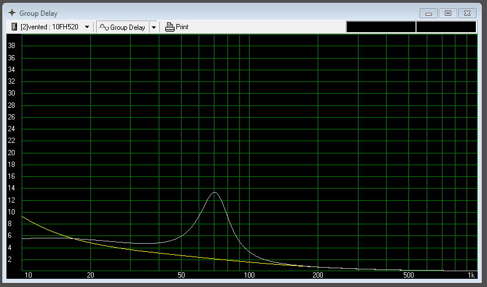Click the Group Delay window crosshair icon
The height and width of the screenshot is (287, 487).
click(x=12, y=13)
